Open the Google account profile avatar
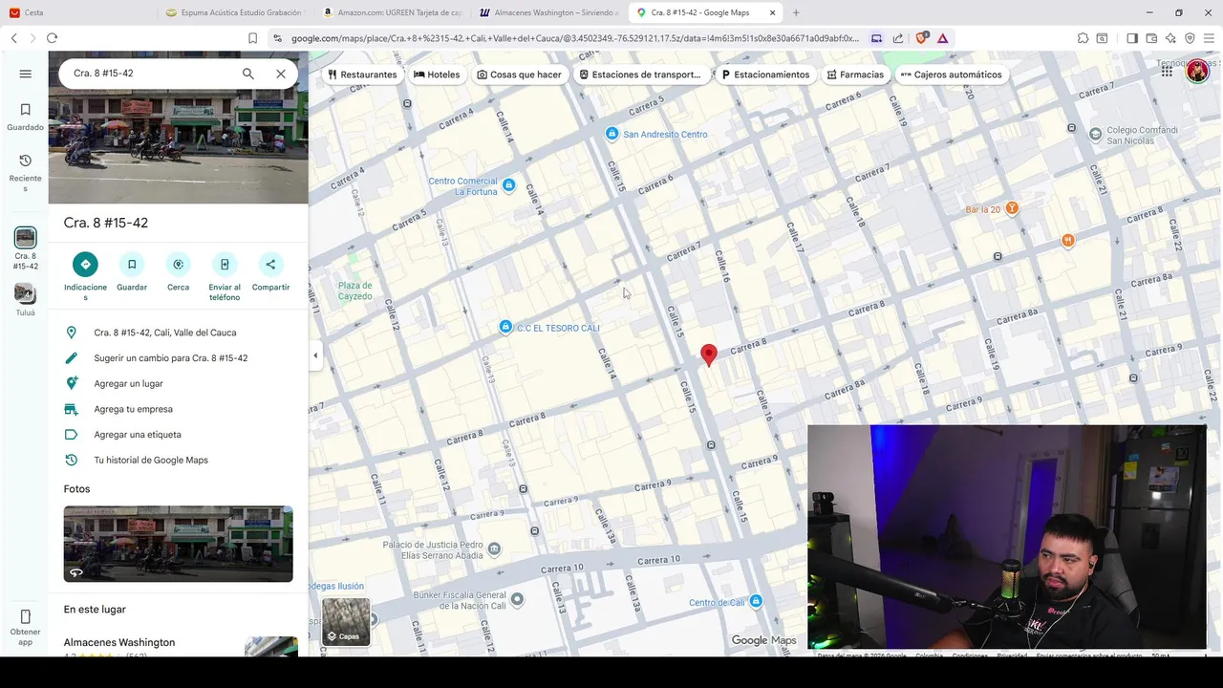Screen dimensions: 1223x688 tap(1197, 72)
